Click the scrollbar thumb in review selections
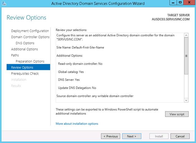The height and width of the screenshot is (143, 196). tap(186, 56)
